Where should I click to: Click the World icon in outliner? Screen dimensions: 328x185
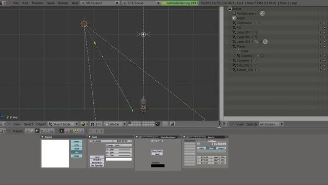(234, 18)
